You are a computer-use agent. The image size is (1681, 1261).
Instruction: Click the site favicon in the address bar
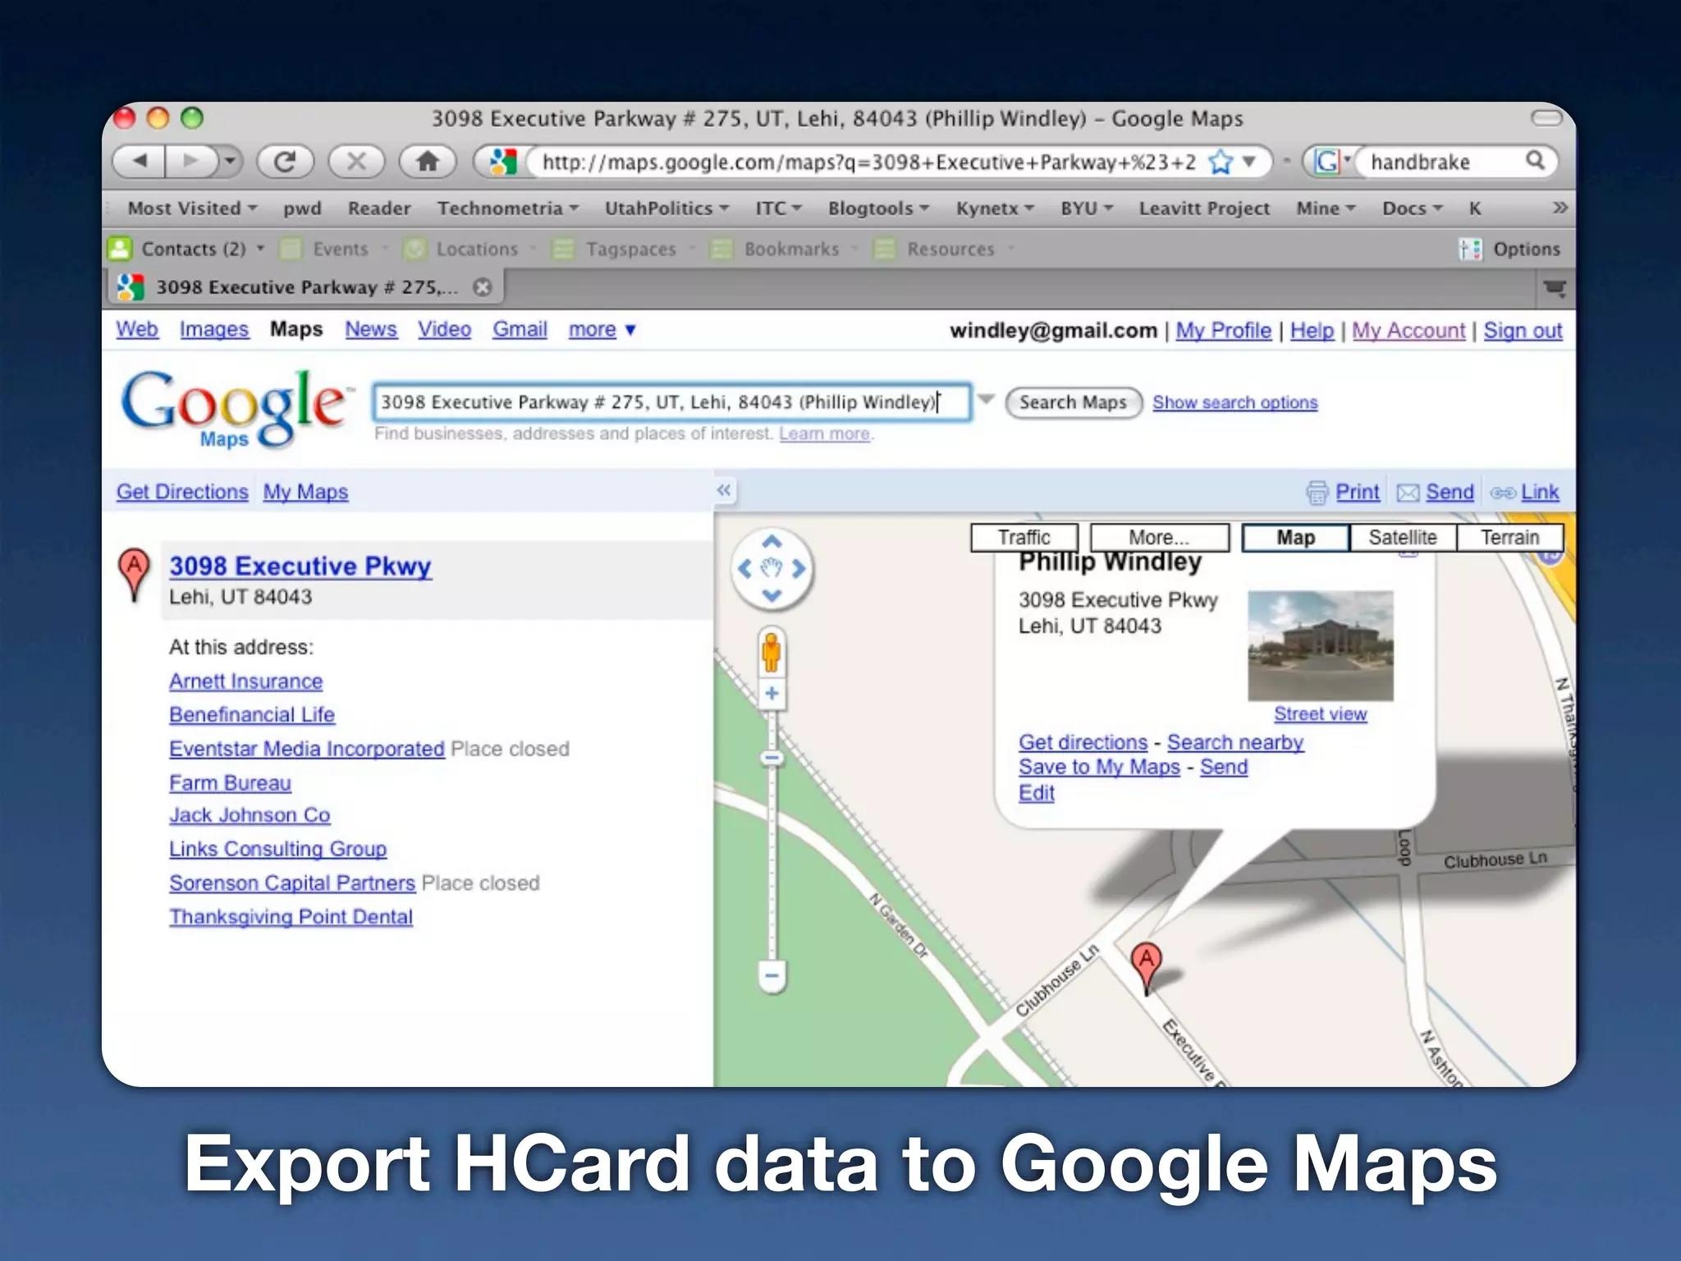[x=502, y=162]
